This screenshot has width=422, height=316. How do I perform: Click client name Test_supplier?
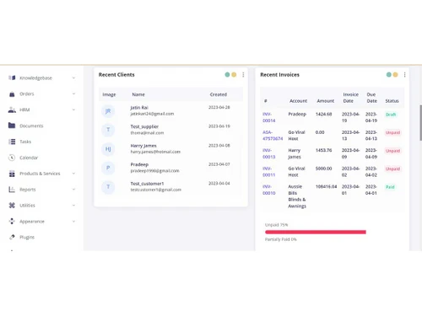[x=144, y=126]
